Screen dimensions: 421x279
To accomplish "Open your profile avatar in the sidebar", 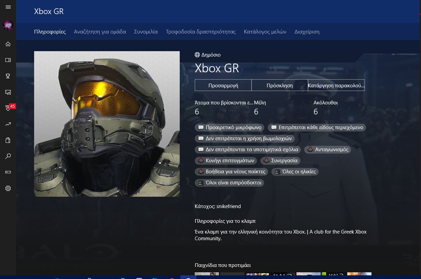I will click(8, 25).
